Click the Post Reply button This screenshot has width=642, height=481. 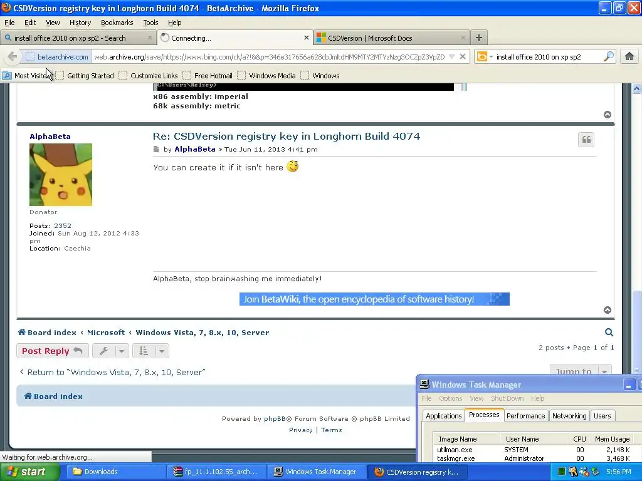[53, 351]
